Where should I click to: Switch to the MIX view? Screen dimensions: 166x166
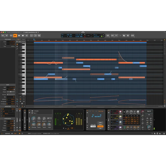coord(12,134)
